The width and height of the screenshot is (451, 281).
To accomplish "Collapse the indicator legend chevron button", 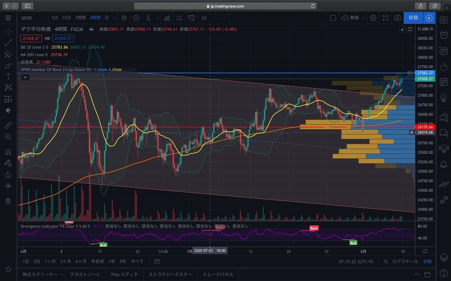I will (25, 77).
